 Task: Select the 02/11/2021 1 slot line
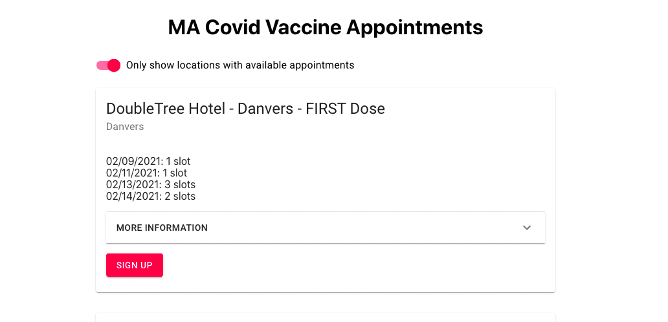coord(146,173)
